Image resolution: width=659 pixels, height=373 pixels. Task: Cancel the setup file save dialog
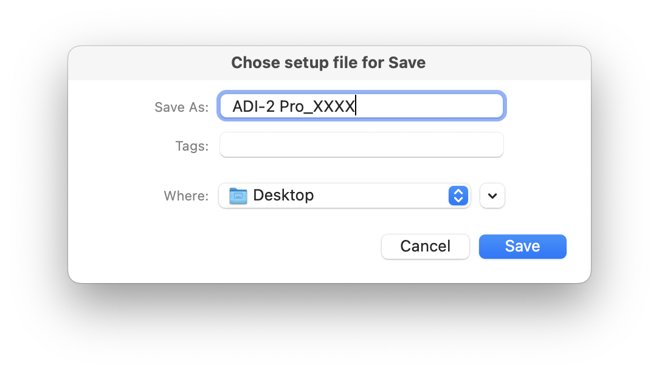click(x=426, y=247)
